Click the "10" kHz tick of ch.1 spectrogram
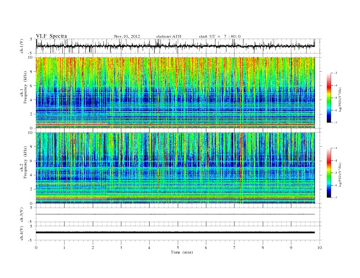360x278 pixels. pos(31,57)
